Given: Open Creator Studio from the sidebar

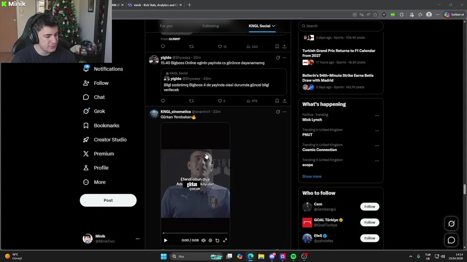Looking at the screenshot, I should point(105,140).
